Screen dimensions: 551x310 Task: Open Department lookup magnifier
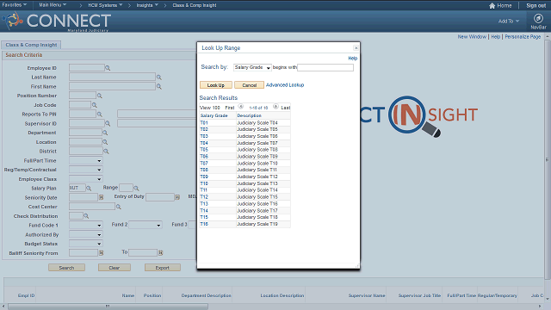pyautogui.click(x=105, y=133)
